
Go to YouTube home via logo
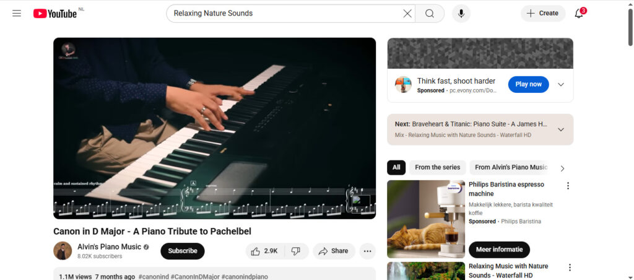[x=55, y=14]
